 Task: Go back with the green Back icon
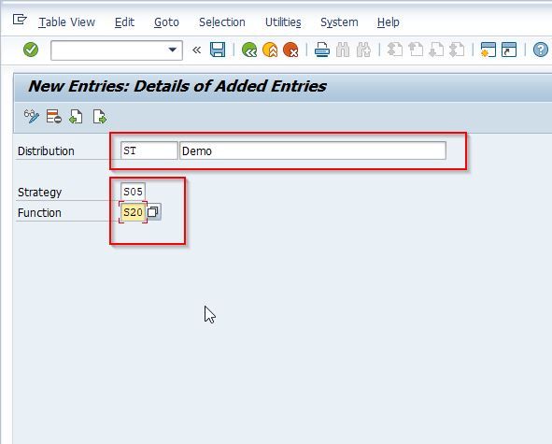tap(249, 50)
